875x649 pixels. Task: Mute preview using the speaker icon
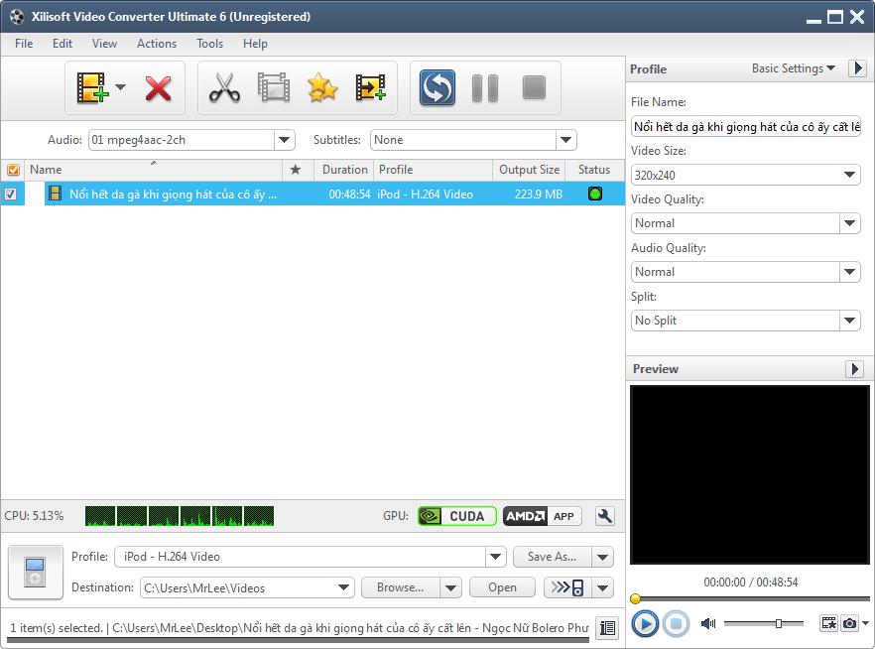pos(708,623)
